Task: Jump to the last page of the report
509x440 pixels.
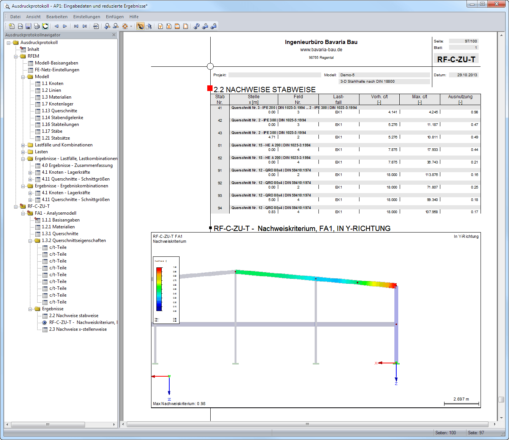Action: [85, 26]
